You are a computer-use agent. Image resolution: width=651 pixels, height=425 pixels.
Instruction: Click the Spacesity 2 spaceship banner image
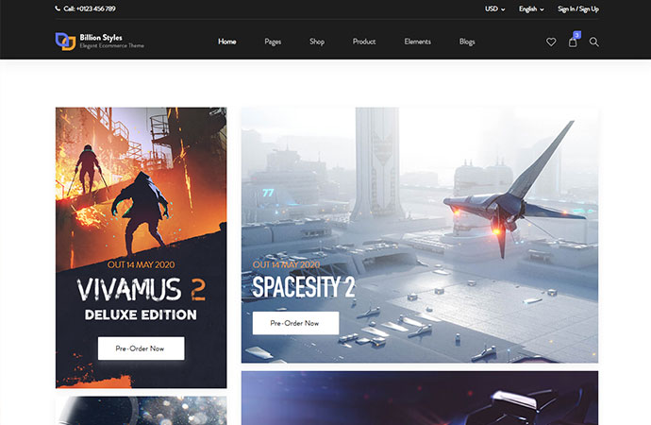pos(420,235)
